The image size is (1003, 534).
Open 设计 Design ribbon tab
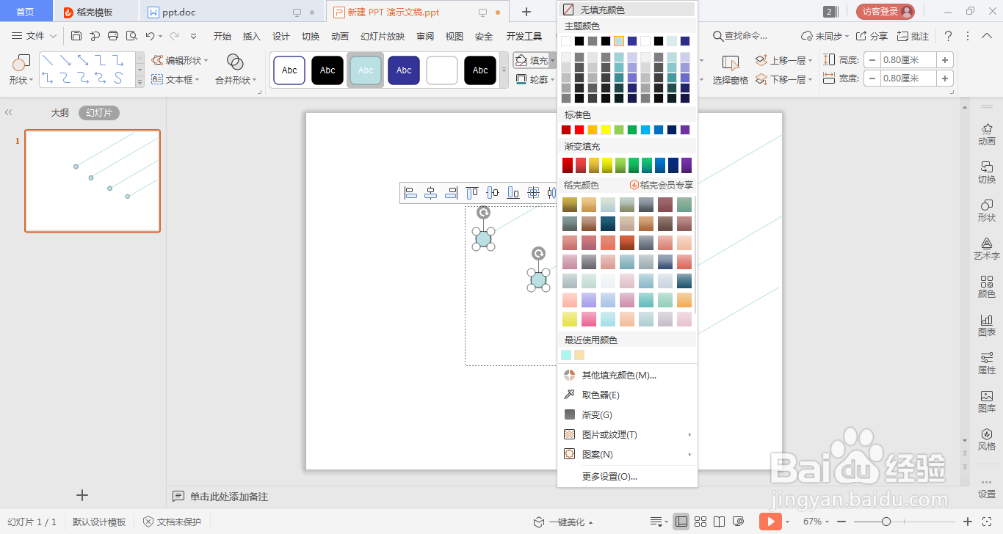pos(281,36)
